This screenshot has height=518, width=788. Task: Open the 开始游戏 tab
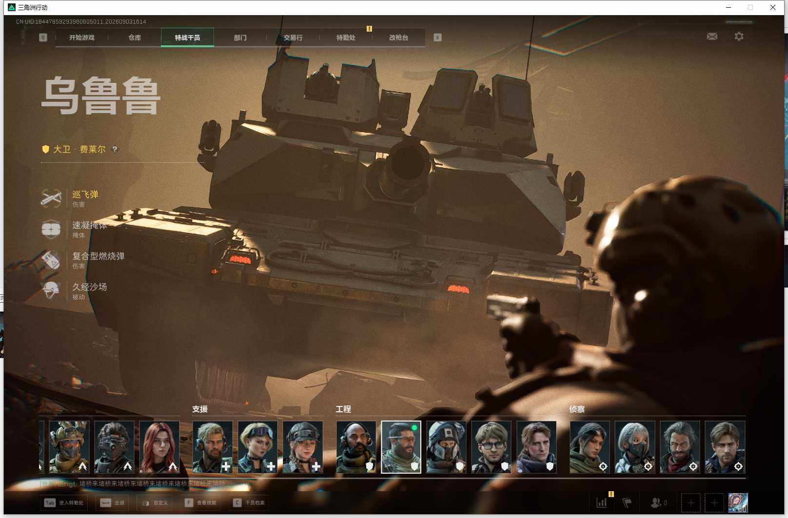tap(81, 38)
